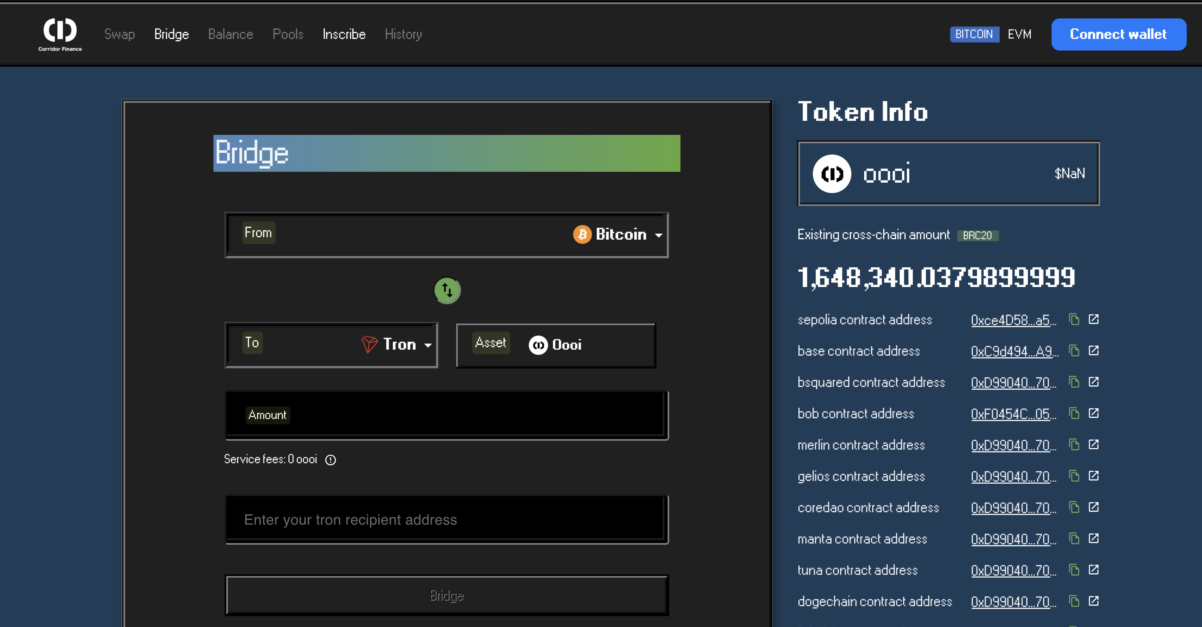The image size is (1202, 627).
Task: Swap From and To chains with the green arrows icon
Action: click(x=447, y=290)
